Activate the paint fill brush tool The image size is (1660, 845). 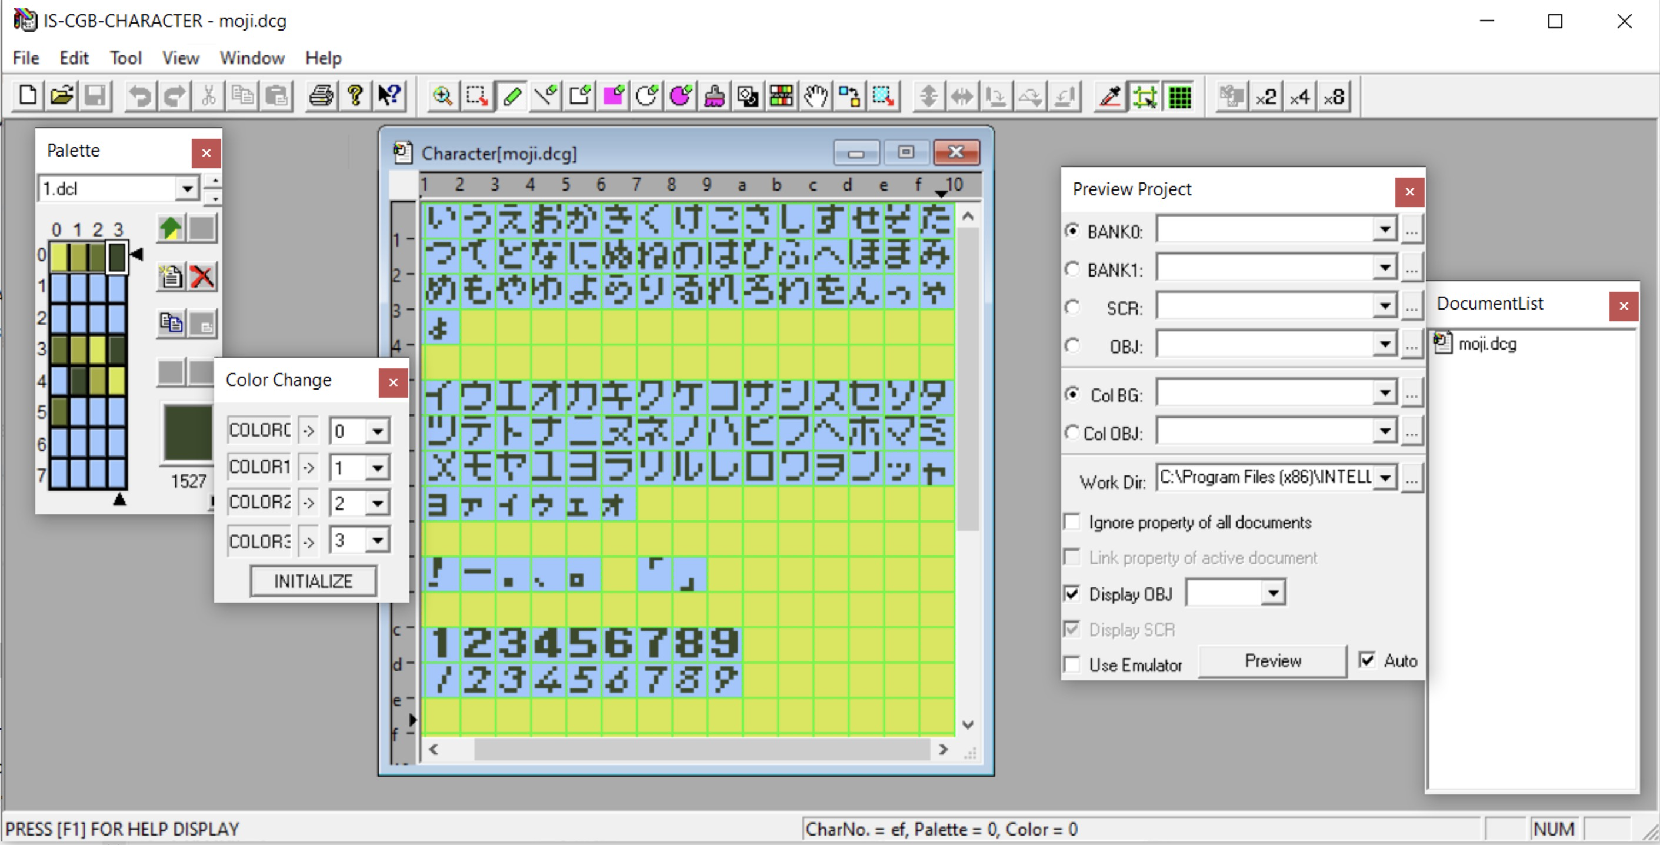coord(714,96)
